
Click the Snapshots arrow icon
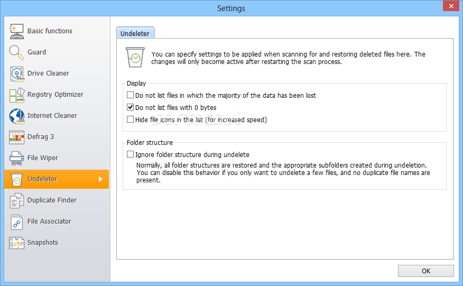[x=16, y=243]
